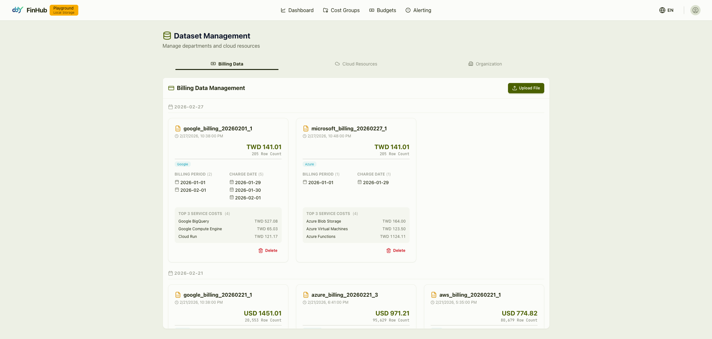Open the user profile icon

point(695,10)
